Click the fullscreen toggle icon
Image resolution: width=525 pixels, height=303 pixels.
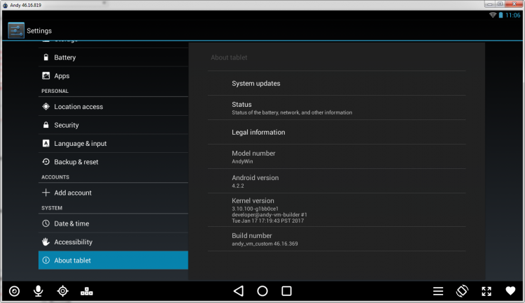[486, 291]
